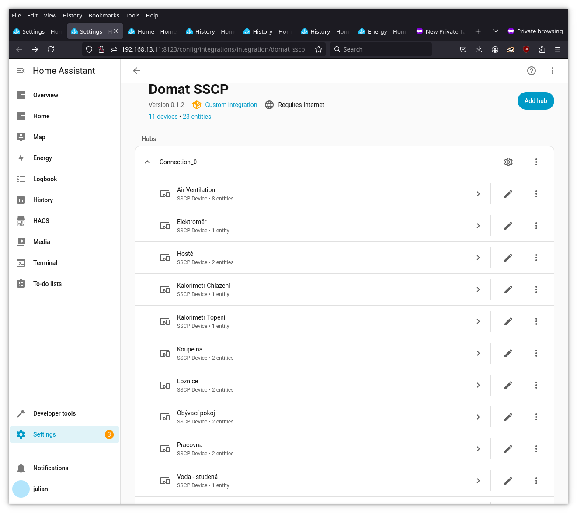
Task: Open Logbook in sidebar
Action: click(x=65, y=179)
